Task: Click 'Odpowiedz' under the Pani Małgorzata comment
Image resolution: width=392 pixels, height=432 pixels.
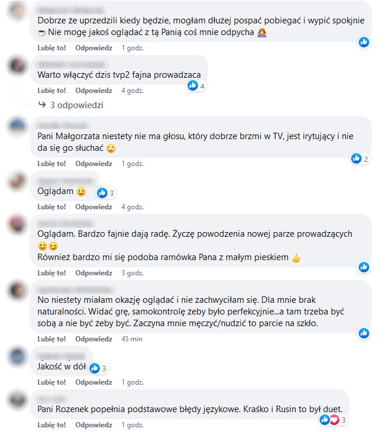Action: point(94,164)
